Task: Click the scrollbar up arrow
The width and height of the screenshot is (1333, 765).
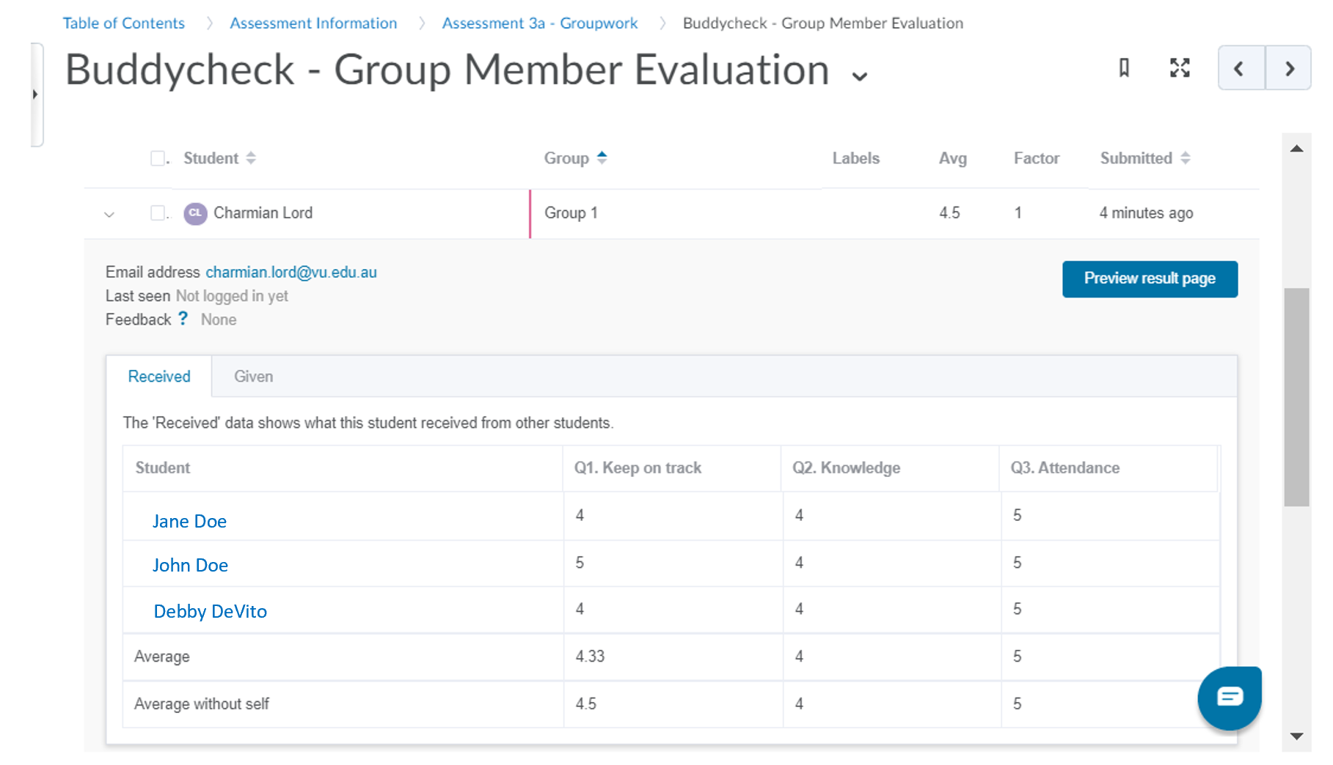Action: 1297,149
